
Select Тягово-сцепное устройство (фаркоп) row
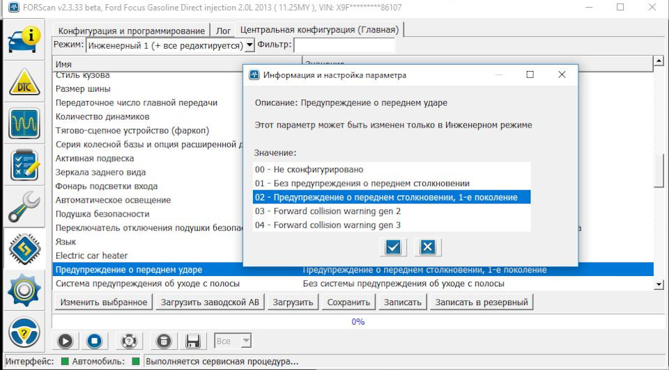pyautogui.click(x=148, y=130)
